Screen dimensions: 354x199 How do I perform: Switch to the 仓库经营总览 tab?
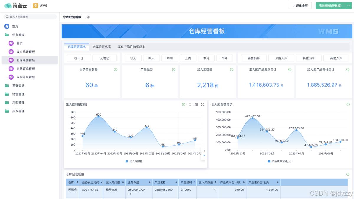pyautogui.click(x=101, y=46)
